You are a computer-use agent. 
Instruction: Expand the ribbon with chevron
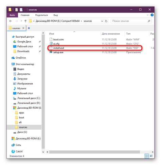pyautogui.click(x=148, y=15)
